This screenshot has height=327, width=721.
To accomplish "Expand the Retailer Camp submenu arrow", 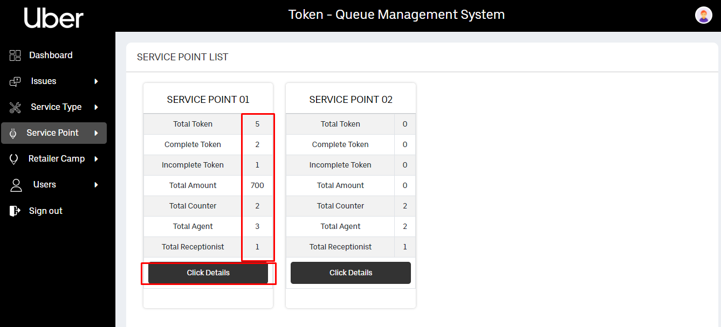I will point(97,159).
